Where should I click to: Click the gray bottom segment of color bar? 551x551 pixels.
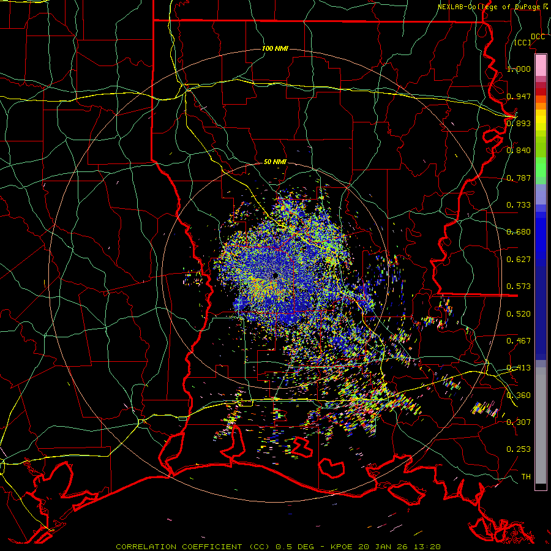(x=541, y=425)
